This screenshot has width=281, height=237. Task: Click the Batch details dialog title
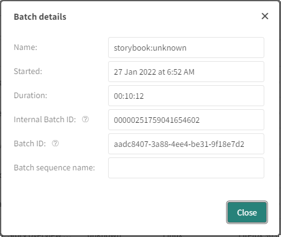point(40,17)
